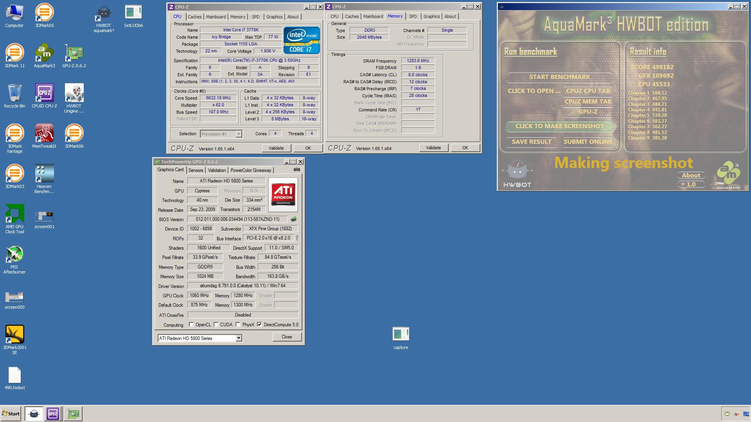751x422 pixels.
Task: Launch 3DMark 11 shortcut
Action: pyautogui.click(x=14, y=56)
